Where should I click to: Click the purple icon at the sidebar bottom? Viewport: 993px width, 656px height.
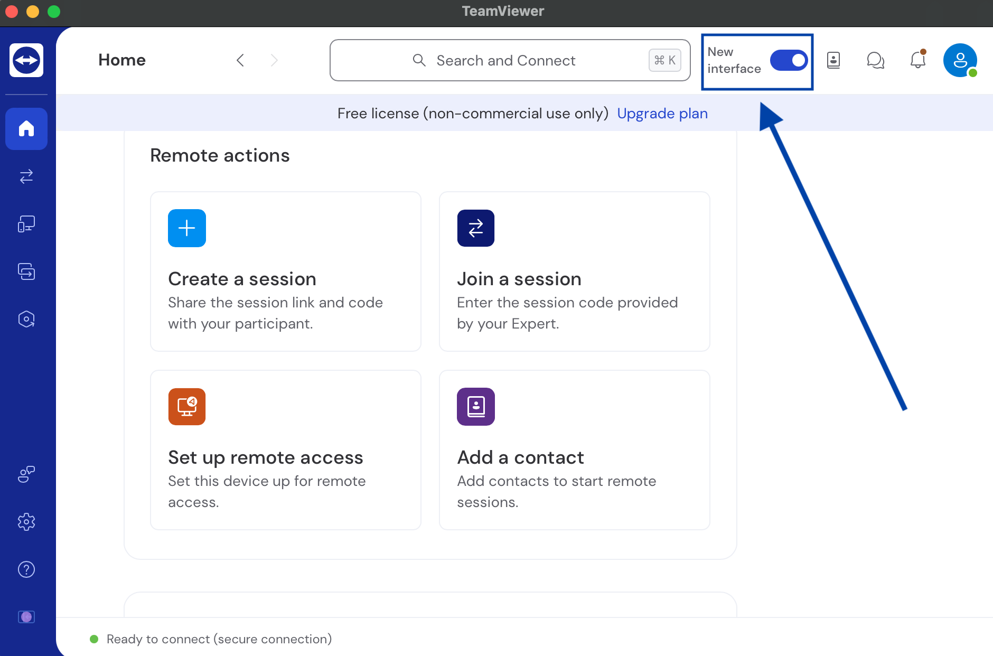[26, 617]
